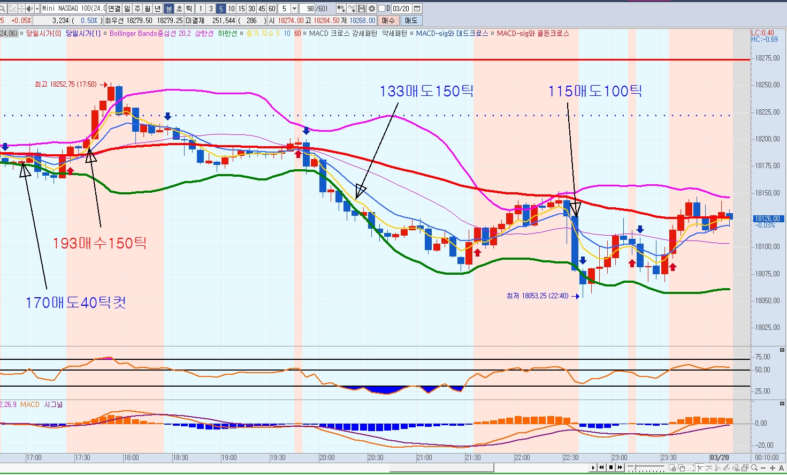The image size is (787, 475).
Task: Choose the highlighted 5 interval button
Action: [x=221, y=9]
